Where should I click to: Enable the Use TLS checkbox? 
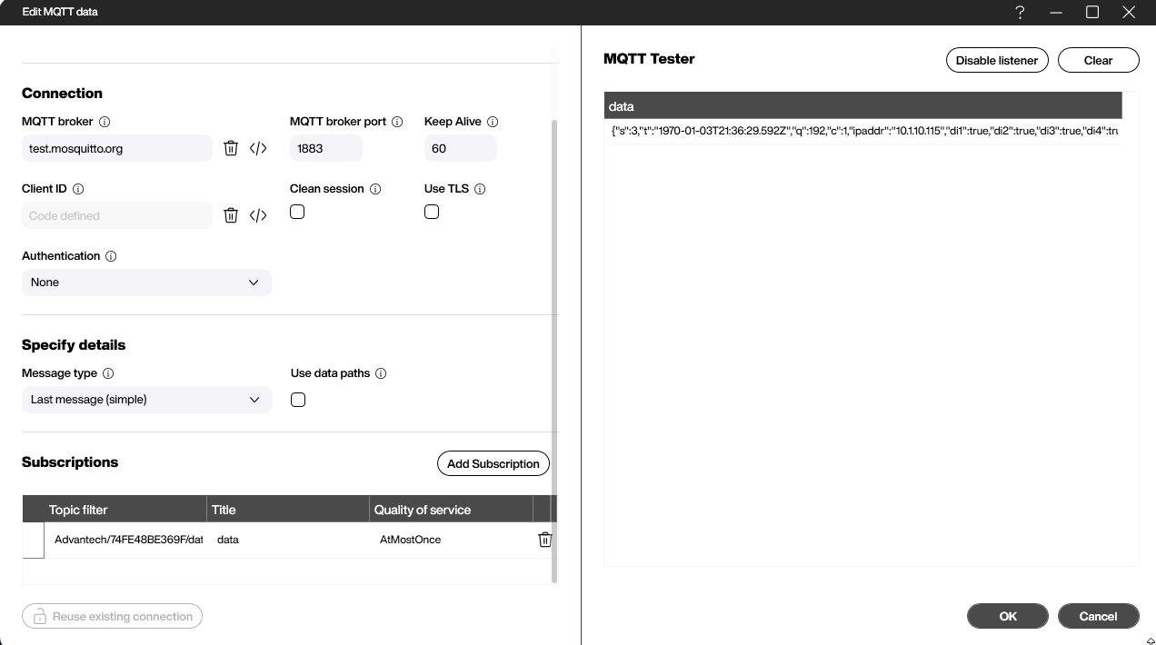pos(432,211)
